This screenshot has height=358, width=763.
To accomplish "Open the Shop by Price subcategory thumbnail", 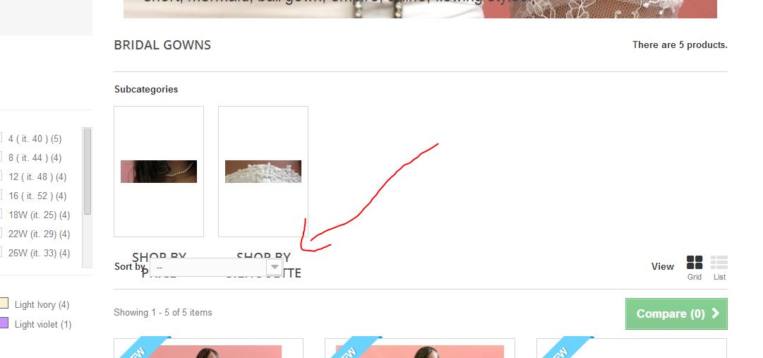I will point(159,172).
